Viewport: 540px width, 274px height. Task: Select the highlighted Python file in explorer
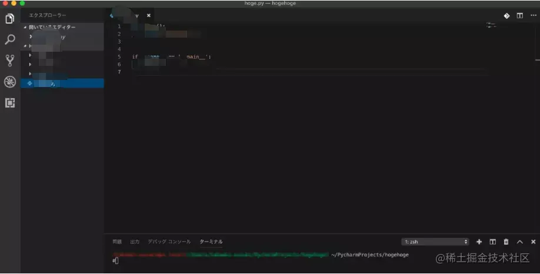tap(62, 83)
